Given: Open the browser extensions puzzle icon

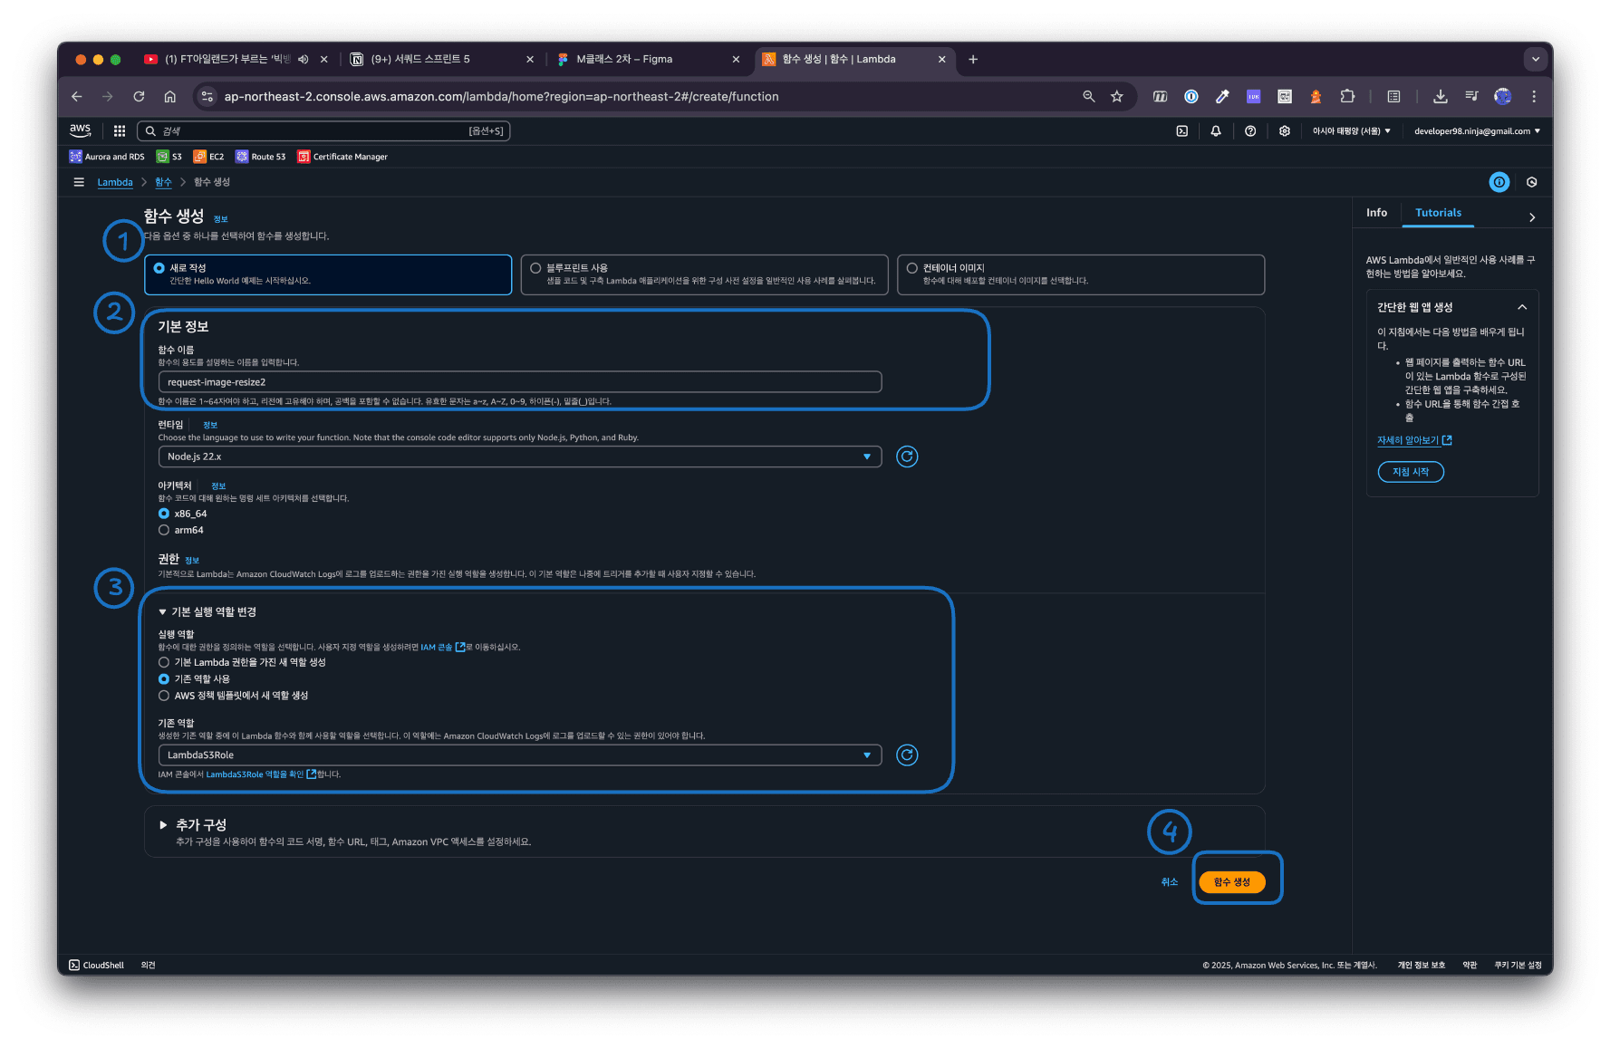Looking at the screenshot, I should coord(1347,96).
